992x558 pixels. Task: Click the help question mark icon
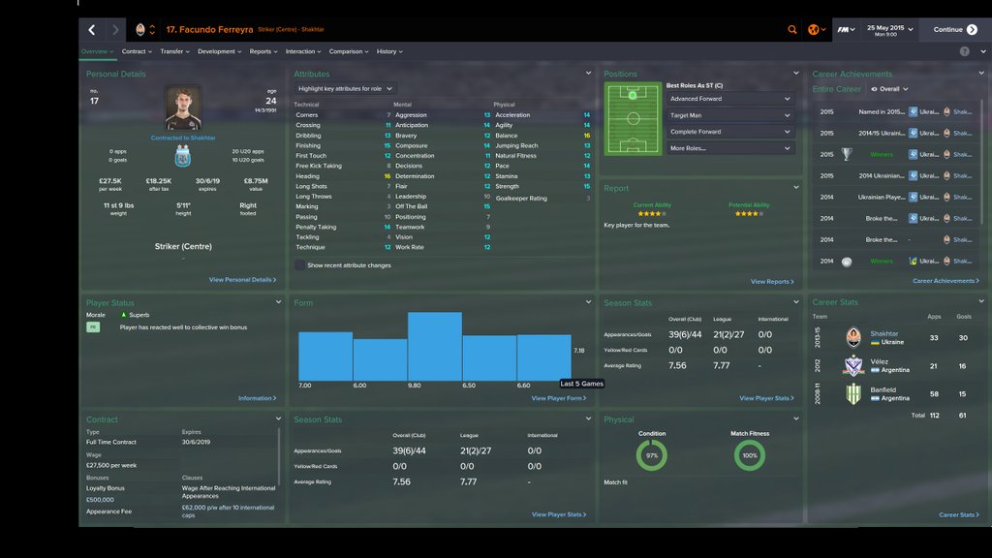pyautogui.click(x=965, y=51)
